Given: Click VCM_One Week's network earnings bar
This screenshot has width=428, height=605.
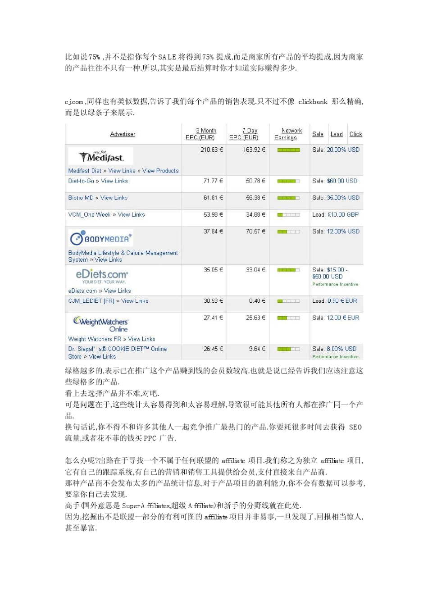Looking at the screenshot, I should click(289, 215).
